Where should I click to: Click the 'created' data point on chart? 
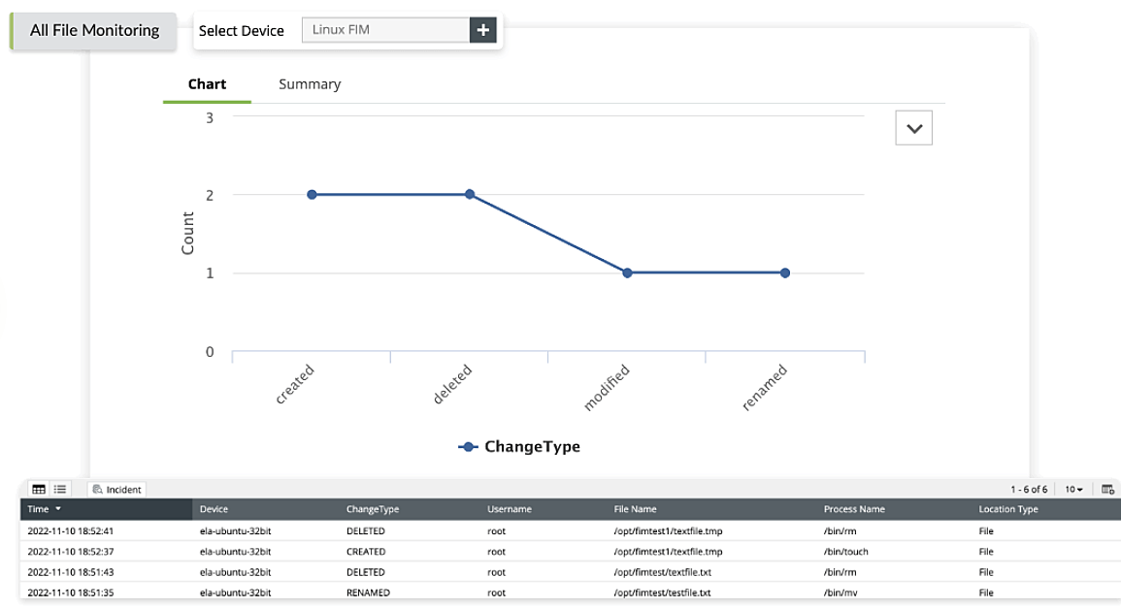click(x=311, y=194)
